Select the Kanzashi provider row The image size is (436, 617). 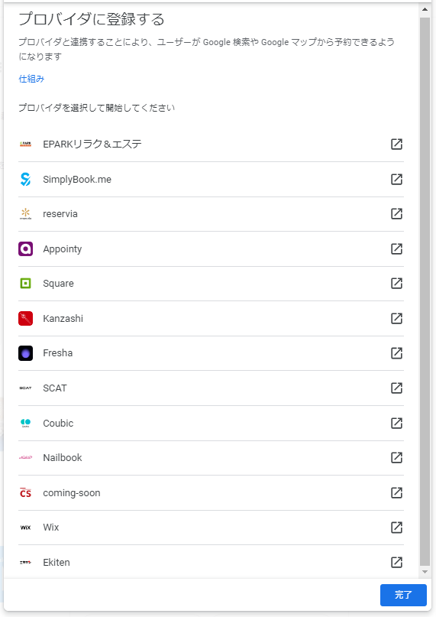click(211, 318)
